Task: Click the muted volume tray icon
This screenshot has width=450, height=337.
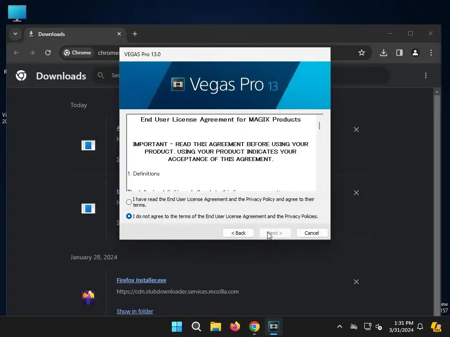Action: coord(379,326)
